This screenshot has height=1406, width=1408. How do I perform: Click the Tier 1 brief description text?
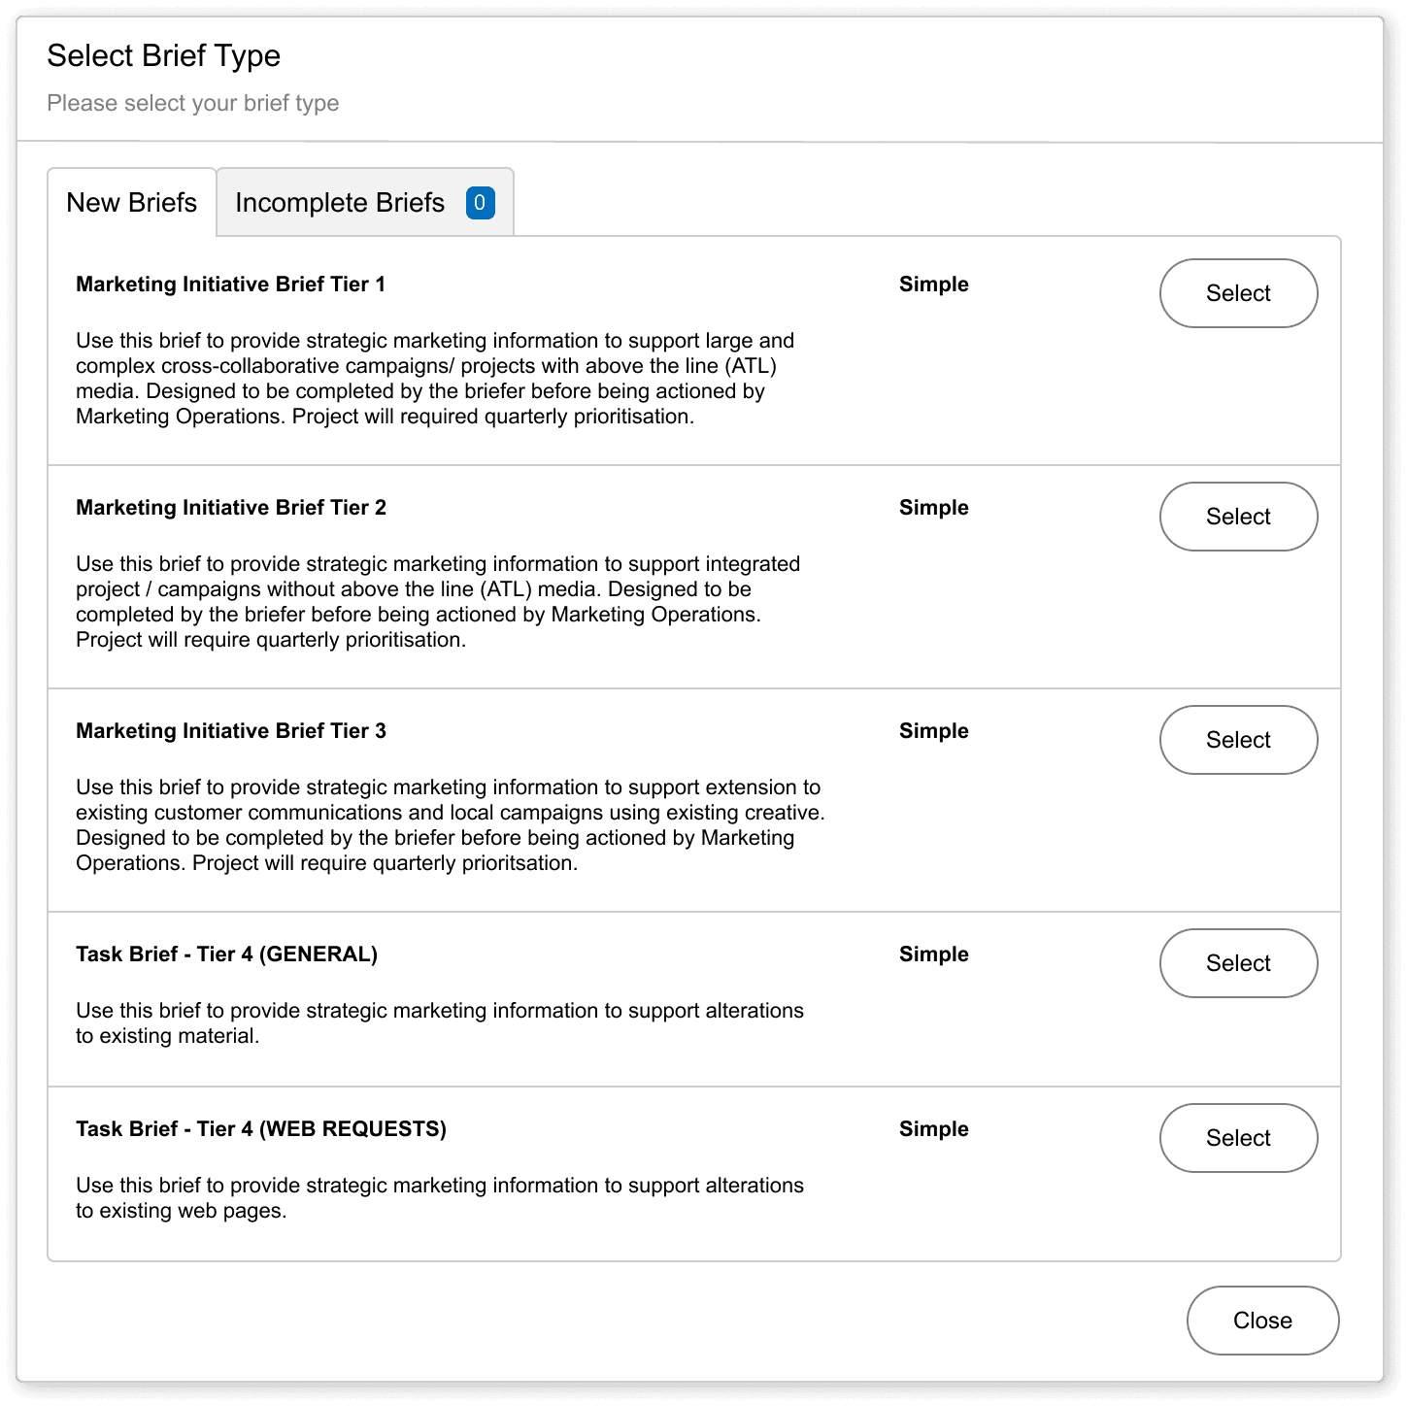[435, 379]
